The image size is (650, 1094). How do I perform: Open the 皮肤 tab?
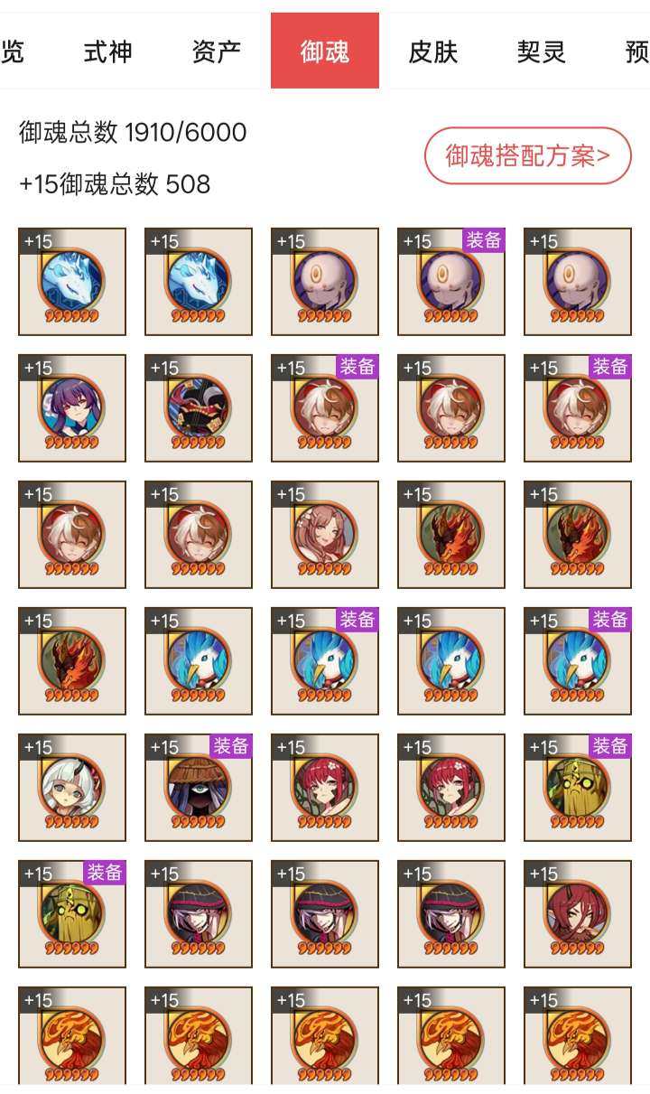(x=433, y=51)
